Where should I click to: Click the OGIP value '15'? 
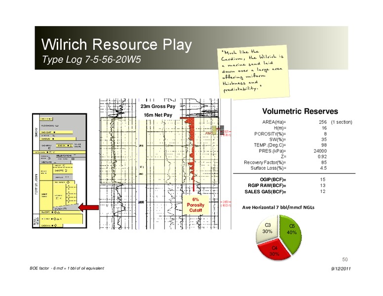click(323, 180)
